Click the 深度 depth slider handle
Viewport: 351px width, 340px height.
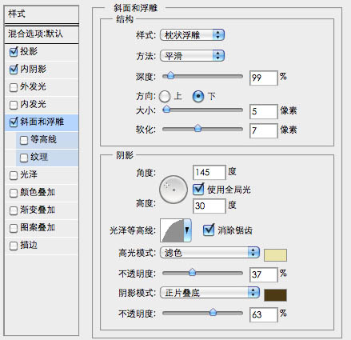(x=170, y=76)
